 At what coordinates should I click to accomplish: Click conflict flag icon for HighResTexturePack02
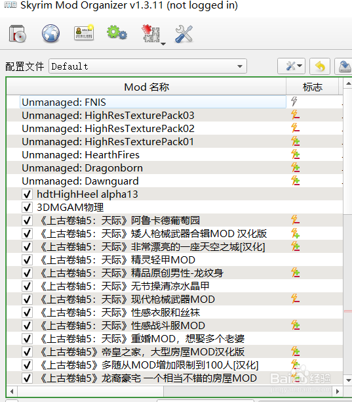tap(295, 127)
